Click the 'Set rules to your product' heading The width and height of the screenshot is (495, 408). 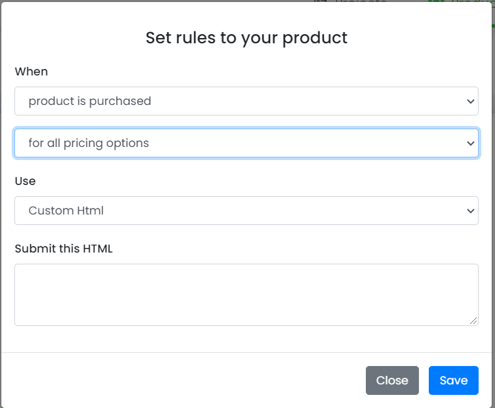click(247, 37)
